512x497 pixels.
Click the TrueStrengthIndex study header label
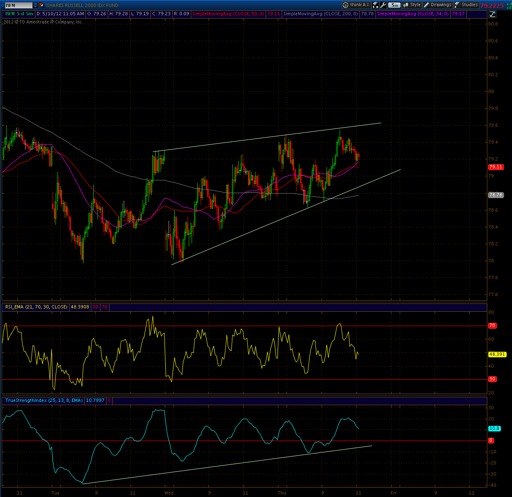point(44,400)
